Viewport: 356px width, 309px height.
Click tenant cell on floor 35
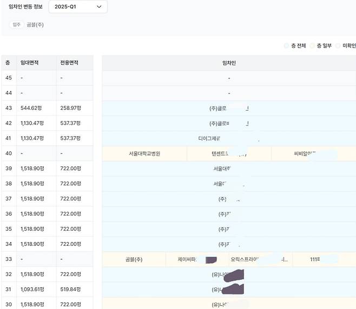pyautogui.click(x=229, y=229)
